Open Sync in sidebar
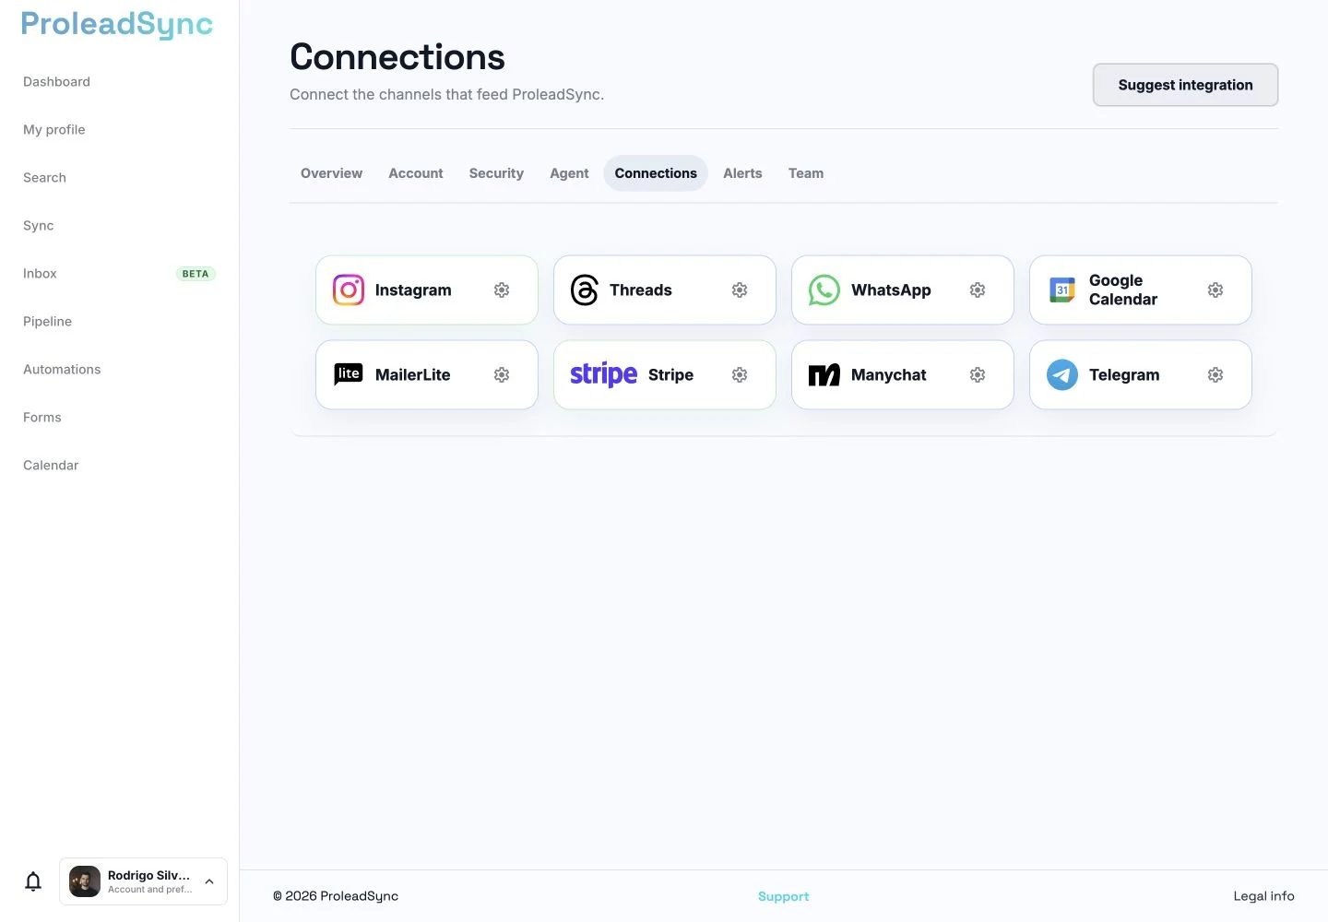 click(39, 226)
